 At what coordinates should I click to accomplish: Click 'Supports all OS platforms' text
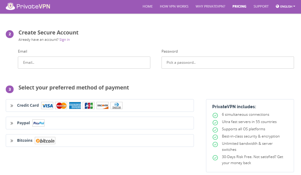point(244,129)
